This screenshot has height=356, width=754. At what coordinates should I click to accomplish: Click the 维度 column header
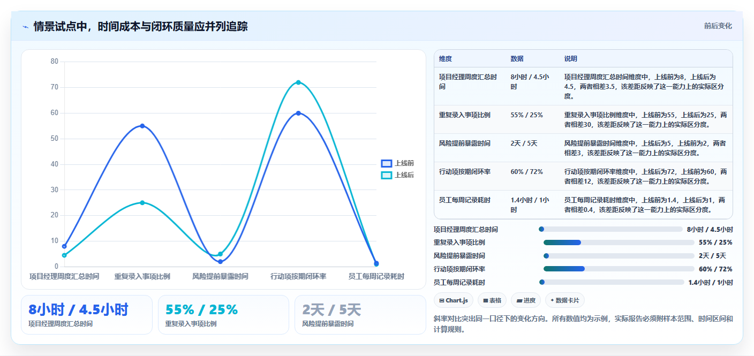(x=446, y=59)
